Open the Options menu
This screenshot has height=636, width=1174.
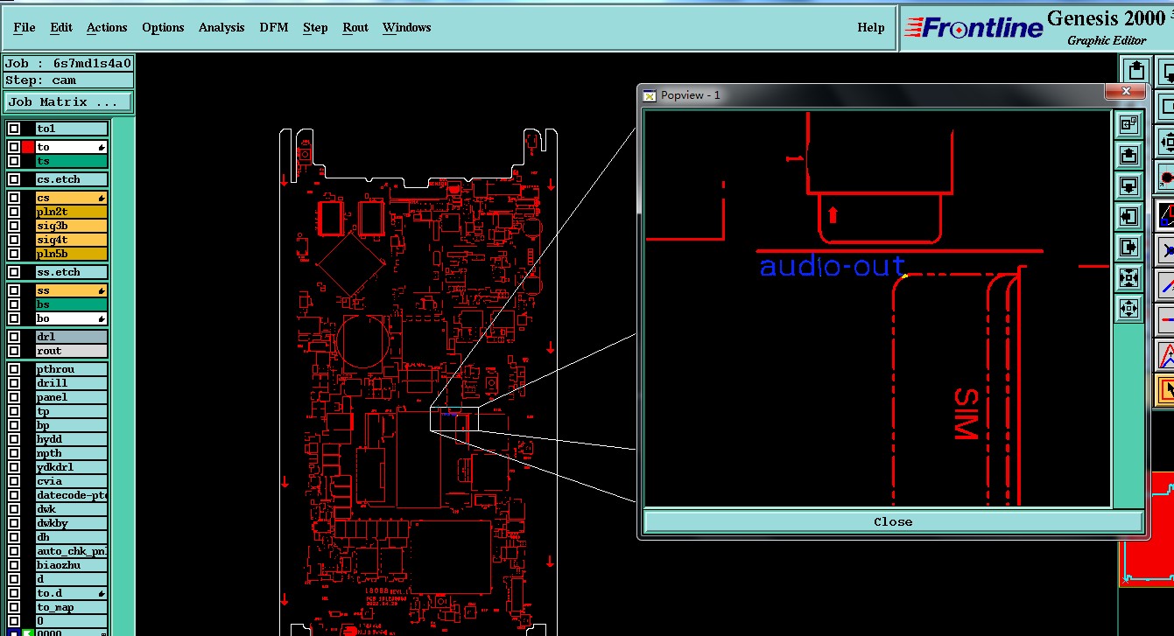(163, 27)
